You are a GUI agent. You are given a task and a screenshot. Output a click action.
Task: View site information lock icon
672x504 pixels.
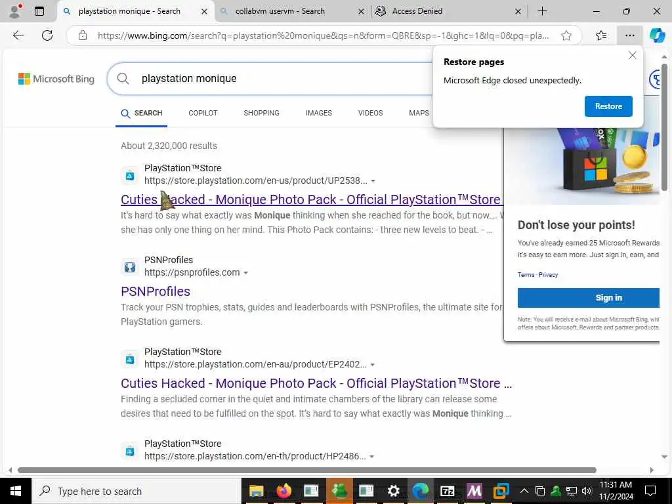point(83,35)
